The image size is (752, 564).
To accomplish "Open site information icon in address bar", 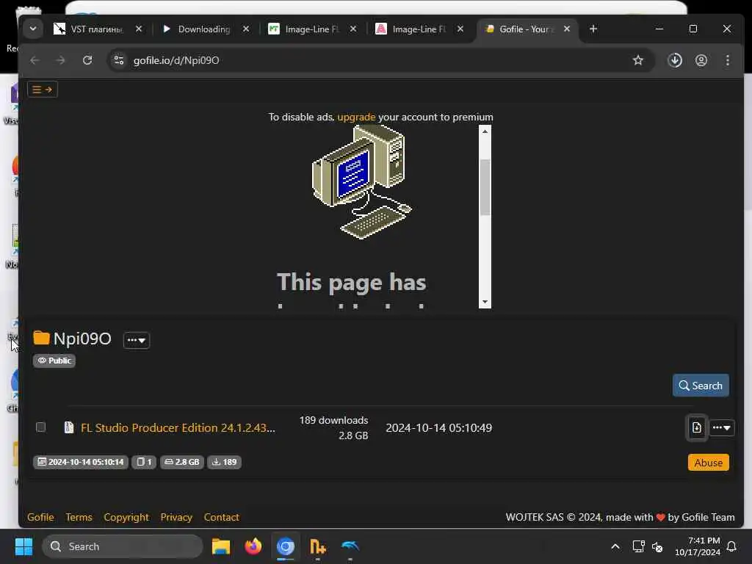I will coord(118,60).
